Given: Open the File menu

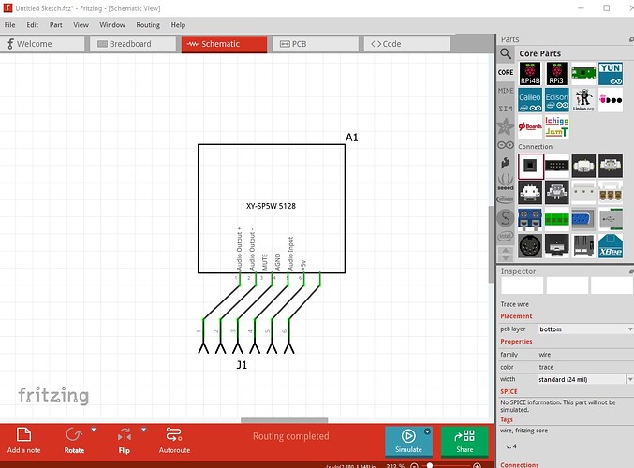Looking at the screenshot, I should pos(9,25).
